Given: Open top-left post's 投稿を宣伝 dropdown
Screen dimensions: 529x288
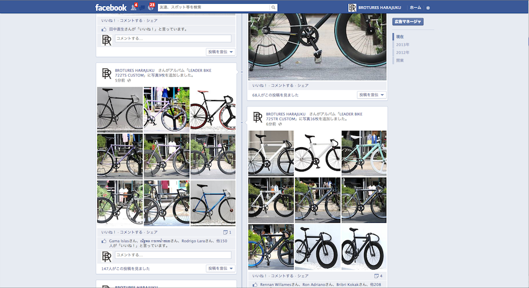Looking at the screenshot, I should [x=221, y=52].
